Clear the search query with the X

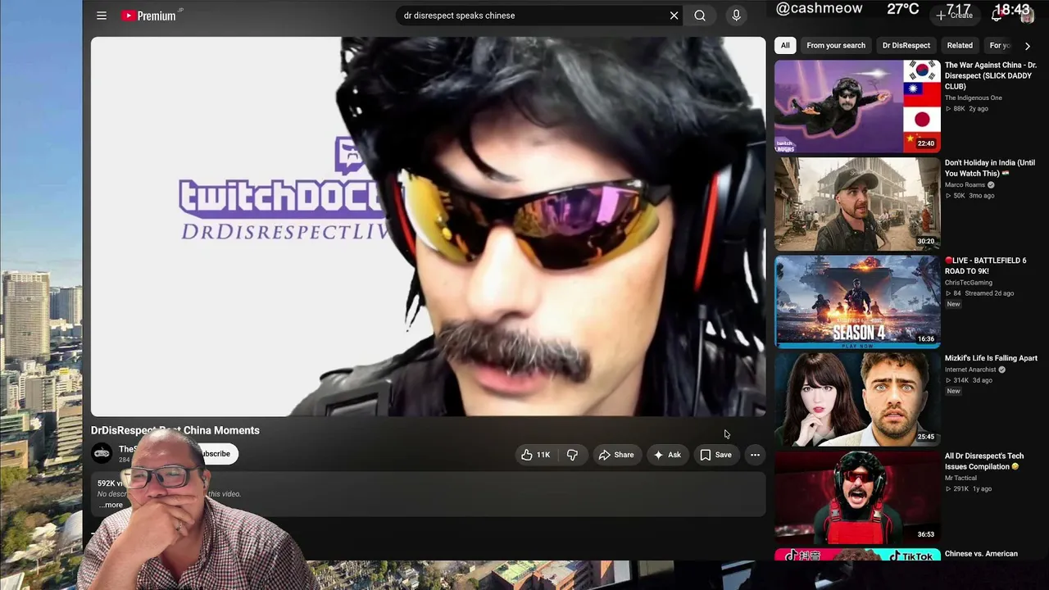(x=674, y=16)
